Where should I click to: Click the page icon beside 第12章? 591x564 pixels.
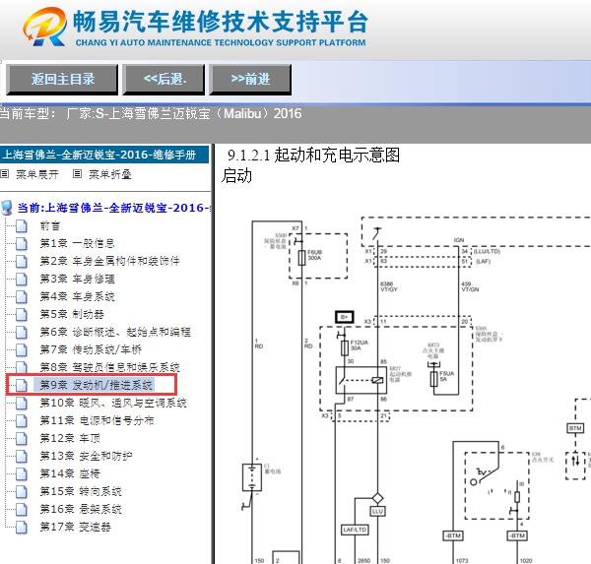[22, 439]
